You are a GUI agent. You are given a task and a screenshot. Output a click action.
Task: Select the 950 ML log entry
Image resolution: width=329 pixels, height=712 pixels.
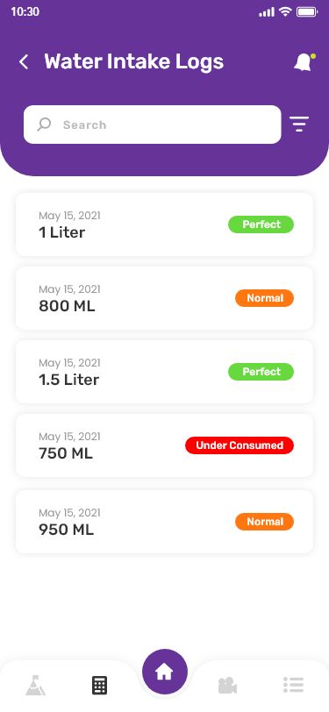point(165,522)
